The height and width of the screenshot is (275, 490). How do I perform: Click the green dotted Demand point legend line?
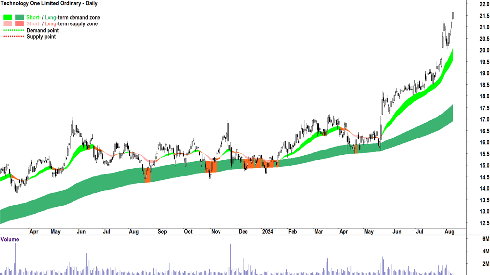pyautogui.click(x=13, y=30)
